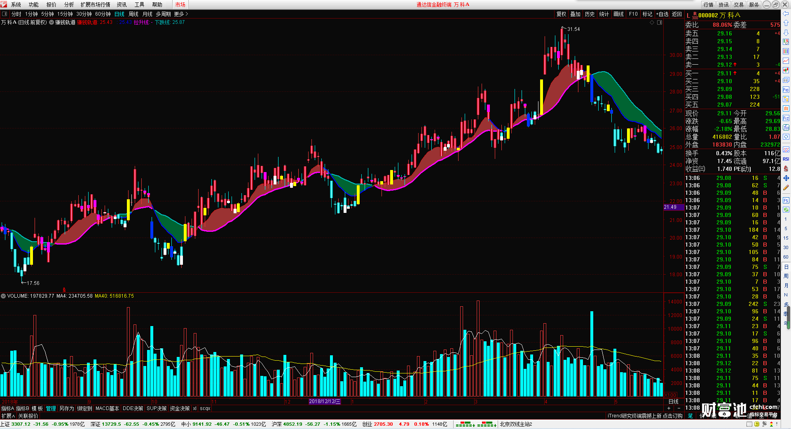Open the 功能 menu
Image resolution: width=791 pixels, height=429 pixels.
(x=34, y=5)
